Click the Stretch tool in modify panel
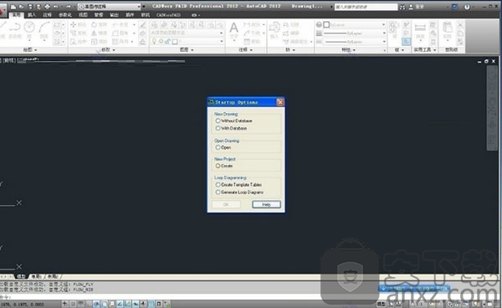The height and width of the screenshot is (308, 502). click(x=78, y=42)
